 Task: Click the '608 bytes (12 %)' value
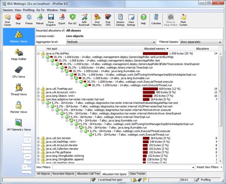tap(169, 89)
